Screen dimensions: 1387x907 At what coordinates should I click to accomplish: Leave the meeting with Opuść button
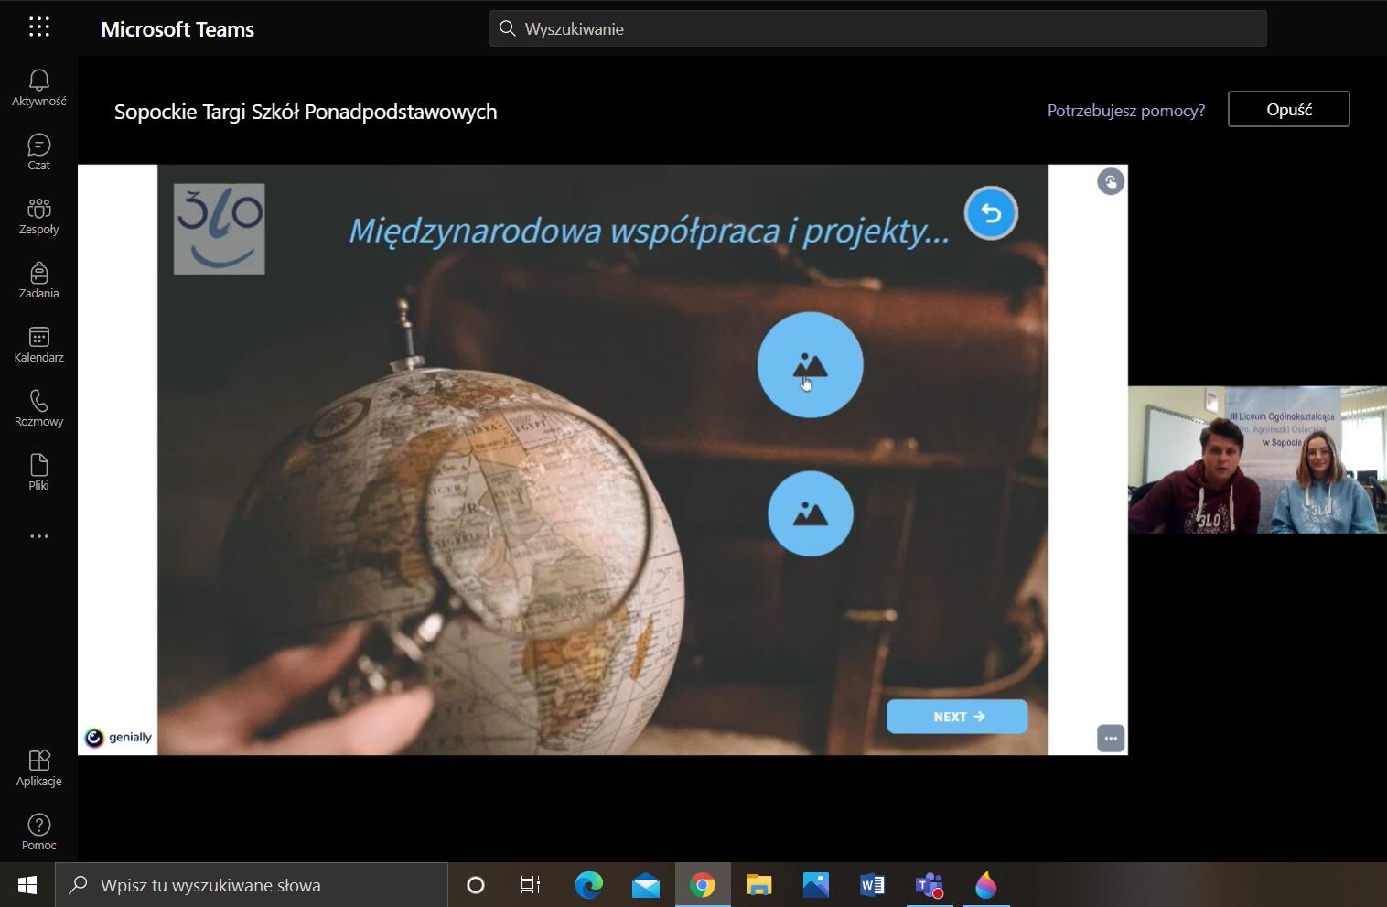click(1288, 109)
